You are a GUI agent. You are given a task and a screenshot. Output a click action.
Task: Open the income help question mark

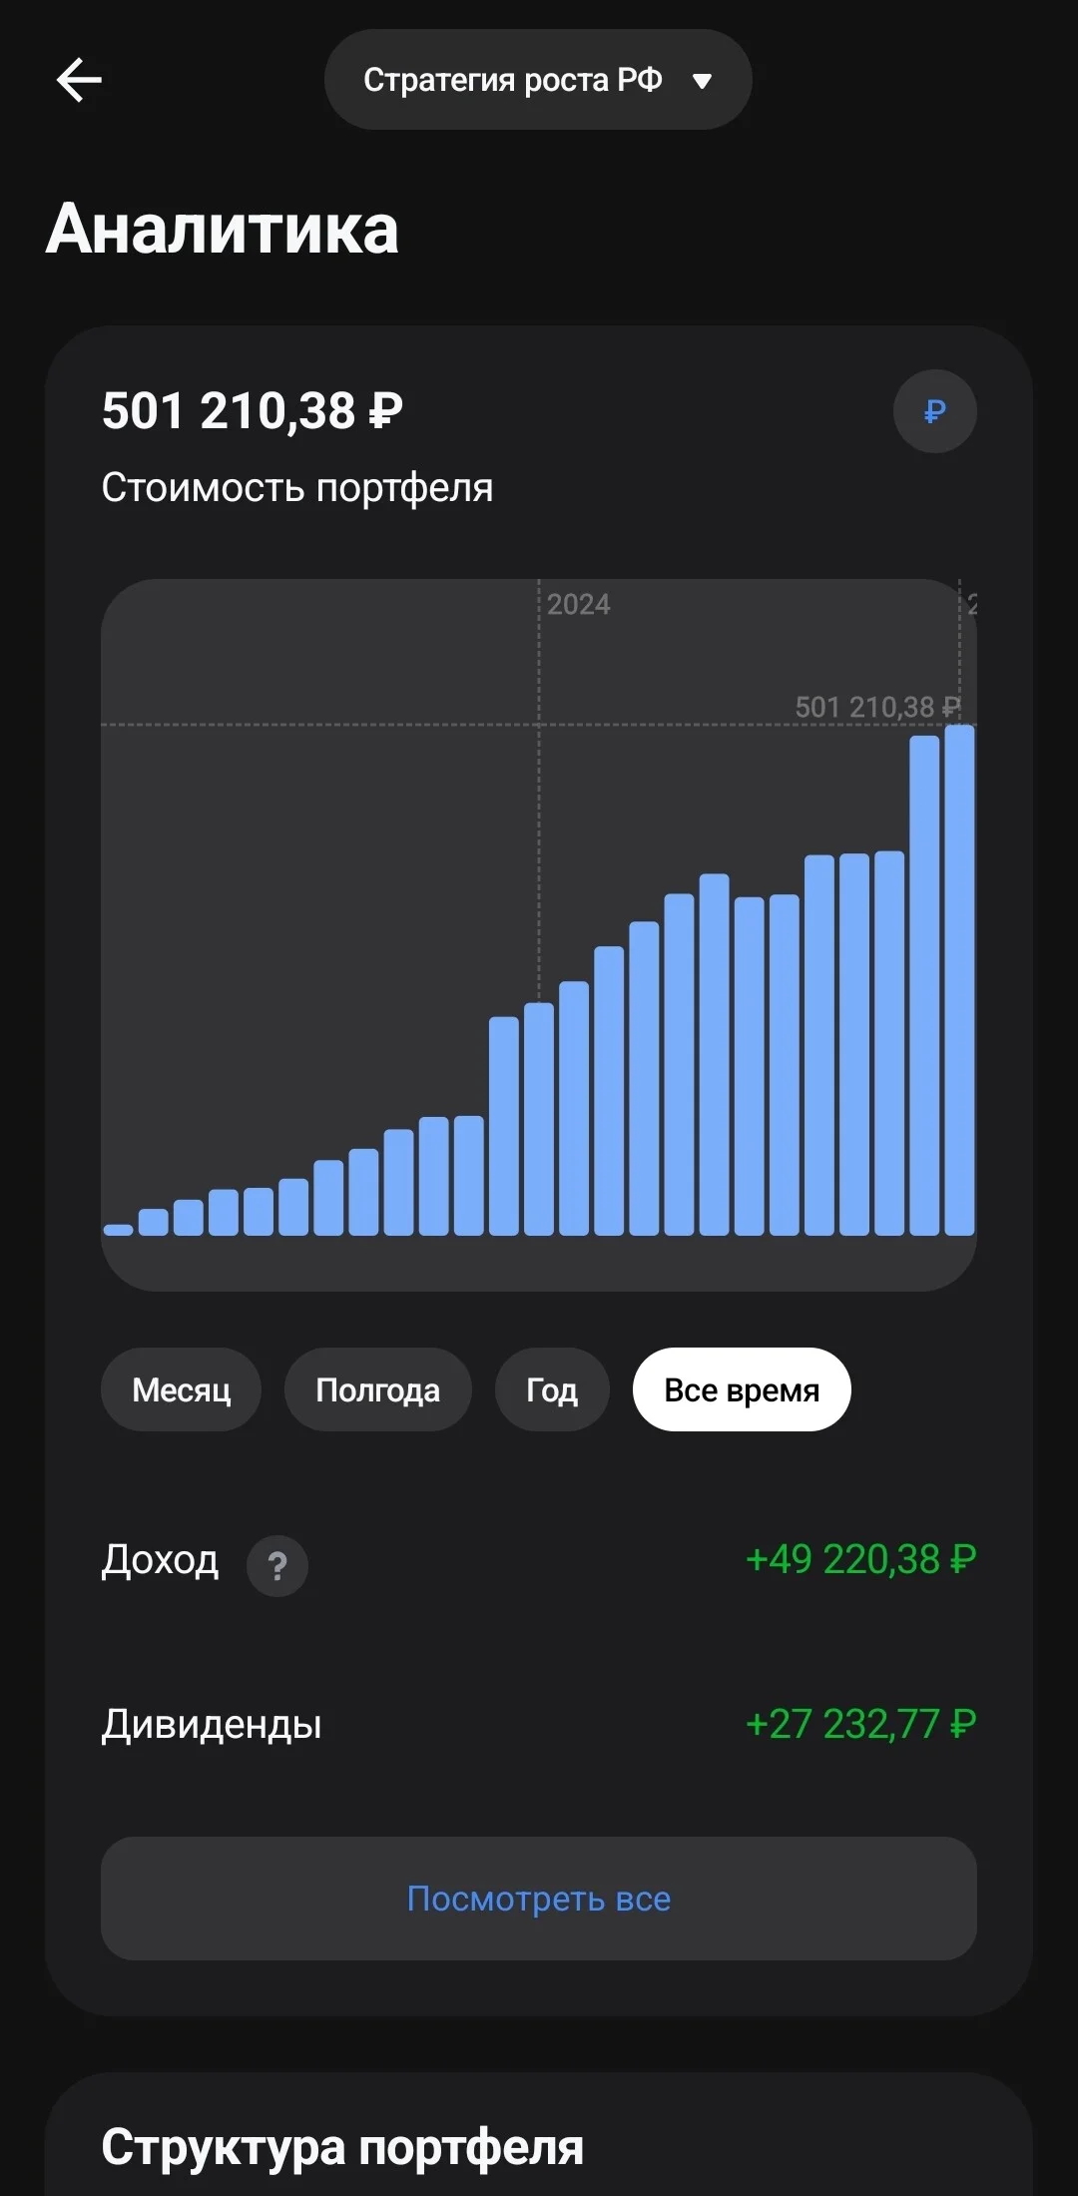click(277, 1565)
